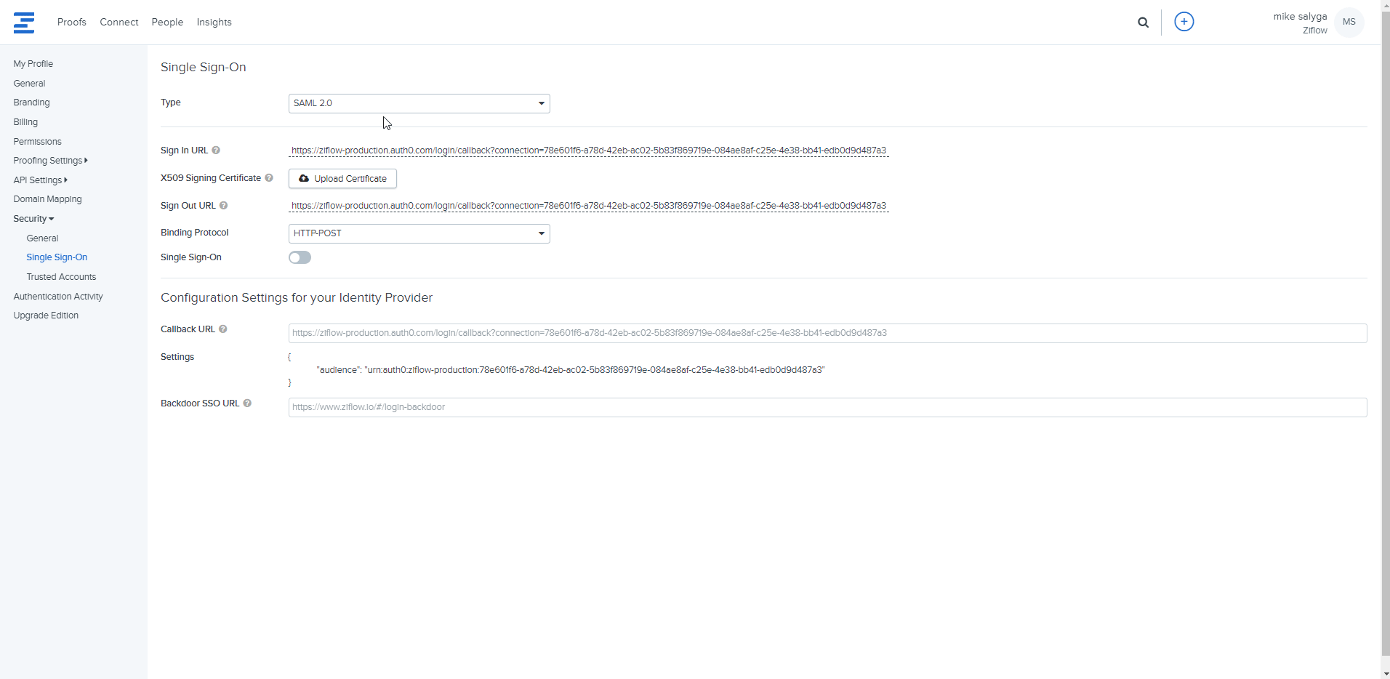This screenshot has width=1390, height=679.
Task: Open the HTTP-POST Binding Protocol dropdown
Action: [419, 233]
